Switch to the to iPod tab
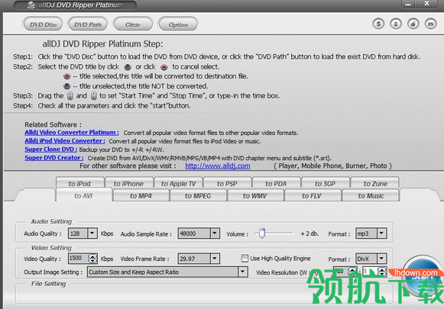This screenshot has height=309, width=444. tap(79, 183)
